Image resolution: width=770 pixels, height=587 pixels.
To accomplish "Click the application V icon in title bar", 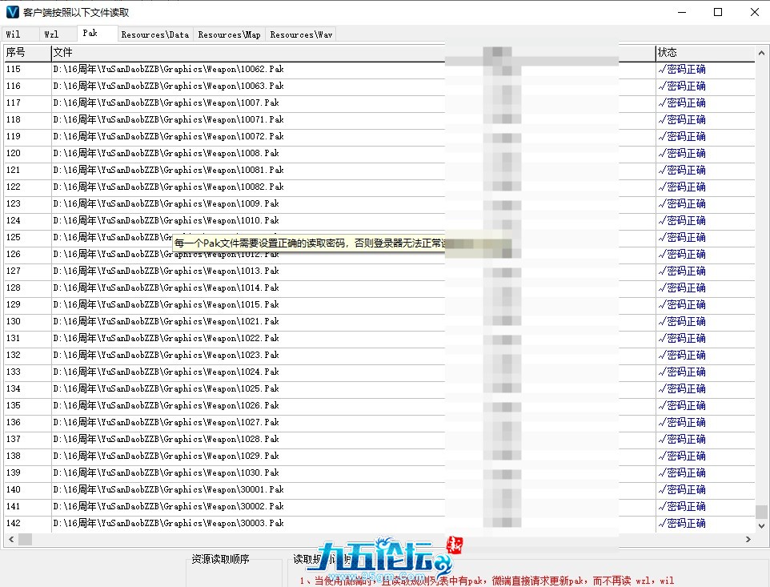I will click(12, 12).
